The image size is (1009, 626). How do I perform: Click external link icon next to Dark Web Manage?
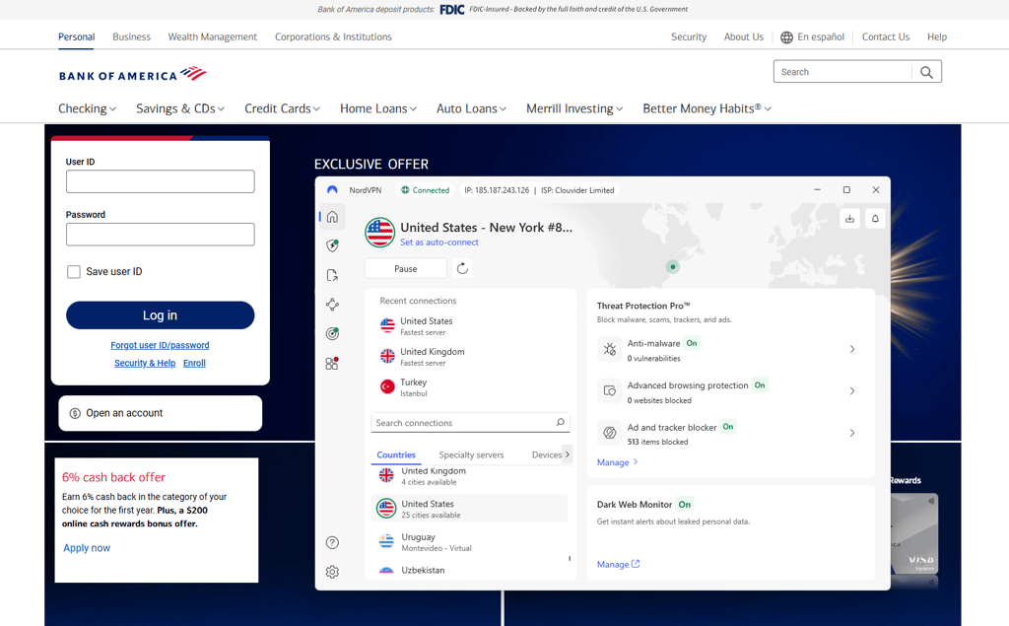(x=636, y=564)
